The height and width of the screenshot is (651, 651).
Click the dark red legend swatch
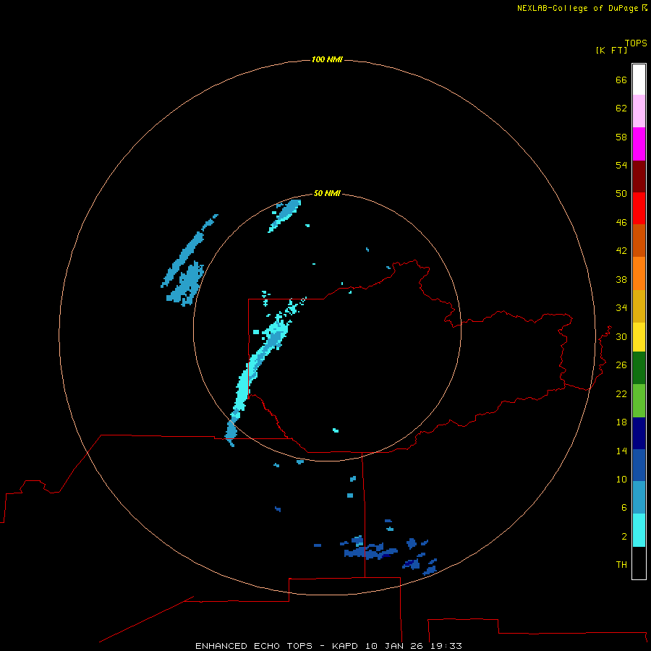639,176
